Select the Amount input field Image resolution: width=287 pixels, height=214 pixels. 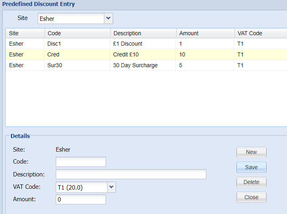(x=81, y=199)
